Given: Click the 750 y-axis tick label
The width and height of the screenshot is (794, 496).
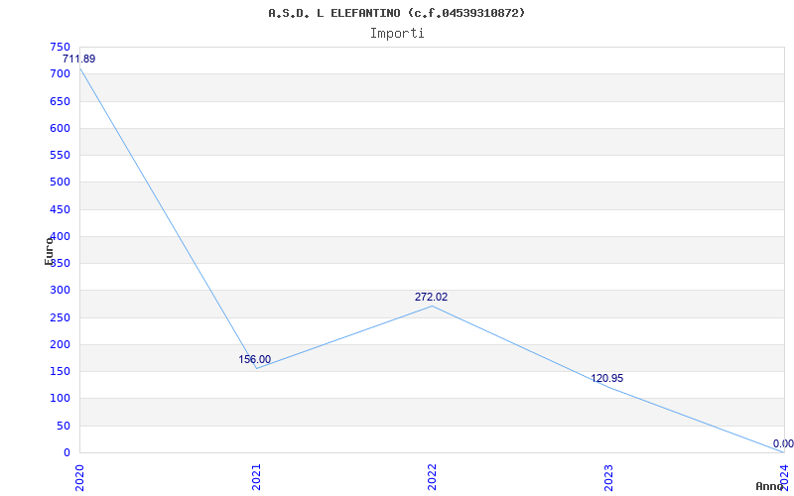Looking at the screenshot, I should click(x=60, y=47).
